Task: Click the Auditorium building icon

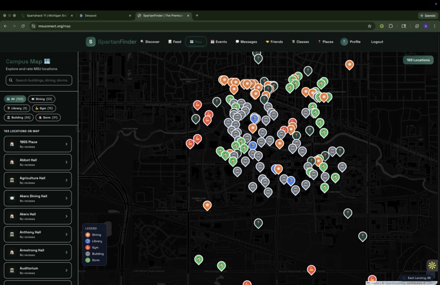Action: click(x=12, y=270)
